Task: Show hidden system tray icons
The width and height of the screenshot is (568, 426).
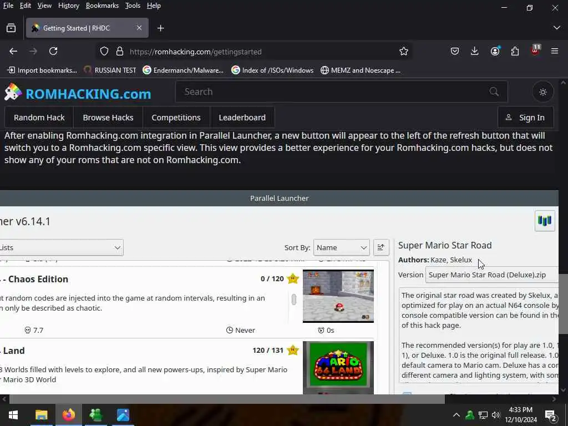Action: 457,415
